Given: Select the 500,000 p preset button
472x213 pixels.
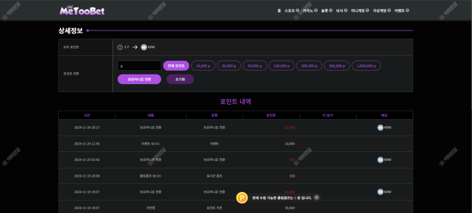Looking at the screenshot, I should [337, 66].
